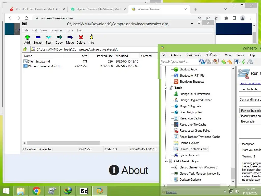Open the Favorites menu in 7-Zip
The width and height of the screenshot is (261, 196).
point(56,30)
